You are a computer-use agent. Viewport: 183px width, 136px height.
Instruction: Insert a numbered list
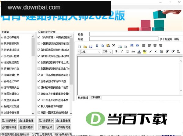click(162, 51)
